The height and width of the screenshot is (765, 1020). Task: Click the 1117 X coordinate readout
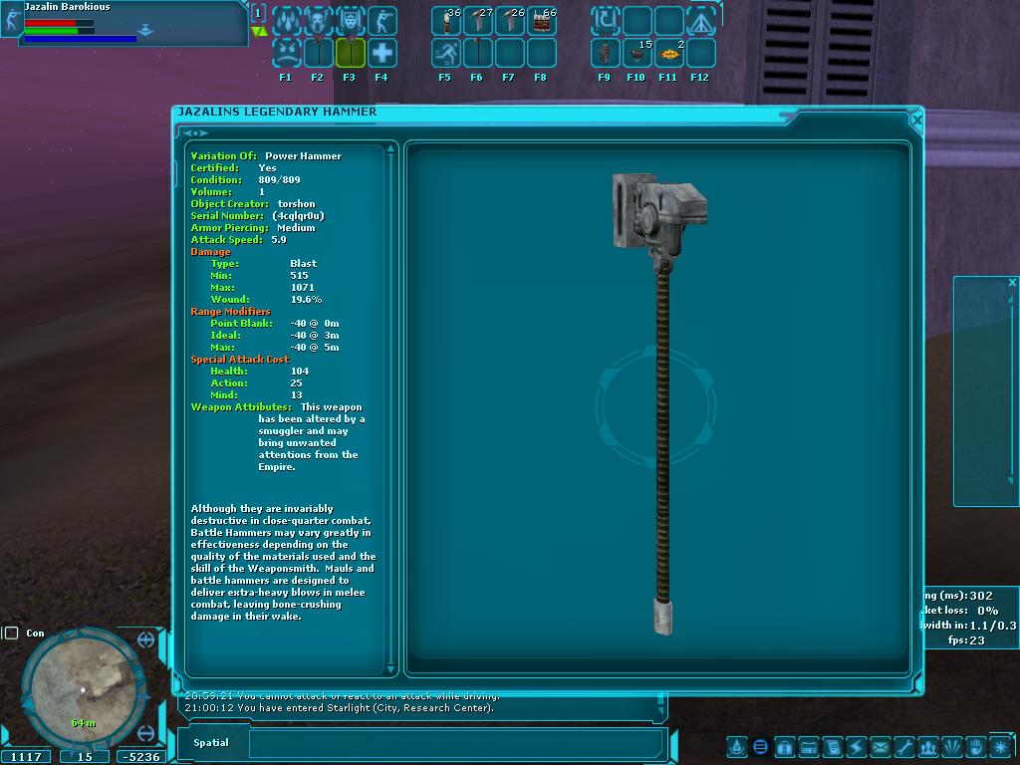[27, 757]
